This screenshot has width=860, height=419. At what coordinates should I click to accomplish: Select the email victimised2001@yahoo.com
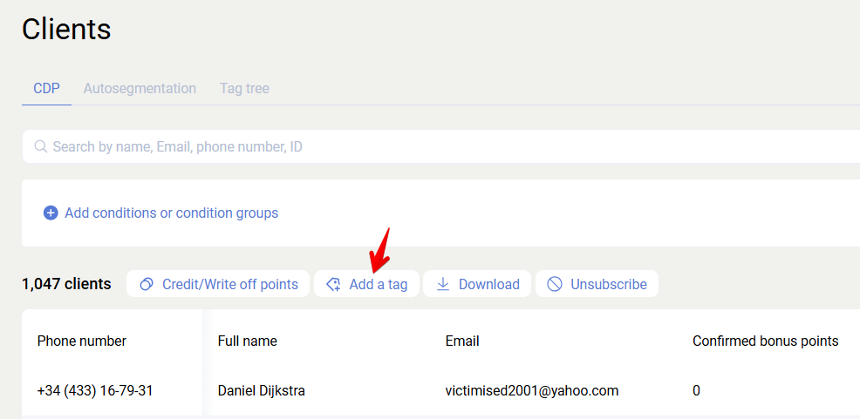tap(531, 390)
